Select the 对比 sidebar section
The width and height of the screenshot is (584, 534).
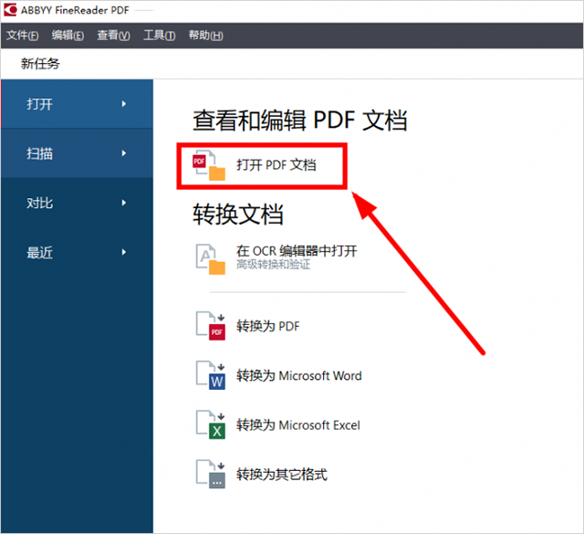coord(77,203)
